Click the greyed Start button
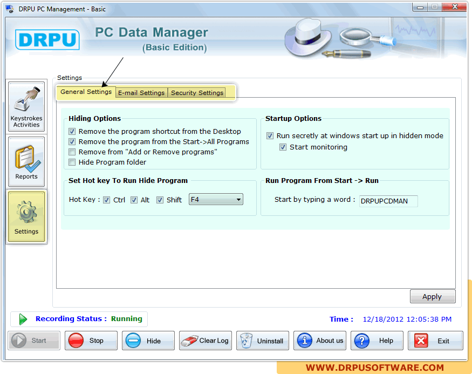472x374 pixels. coord(34,341)
